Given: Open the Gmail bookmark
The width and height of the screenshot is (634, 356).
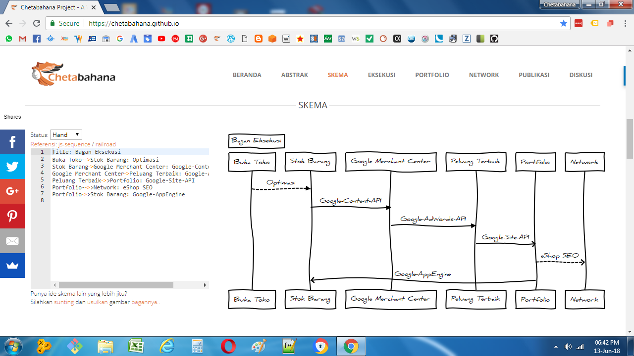Looking at the screenshot, I should 23,39.
